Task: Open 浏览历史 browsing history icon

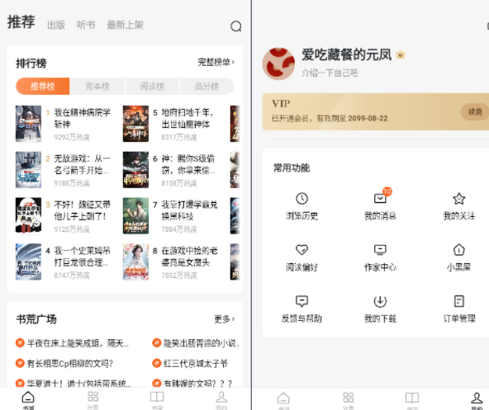Action: coord(301,199)
